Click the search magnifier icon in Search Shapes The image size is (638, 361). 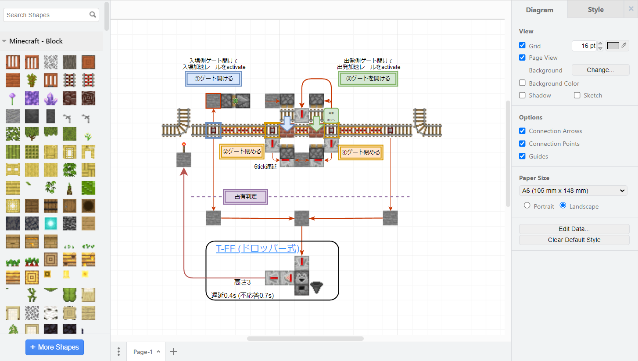point(93,14)
